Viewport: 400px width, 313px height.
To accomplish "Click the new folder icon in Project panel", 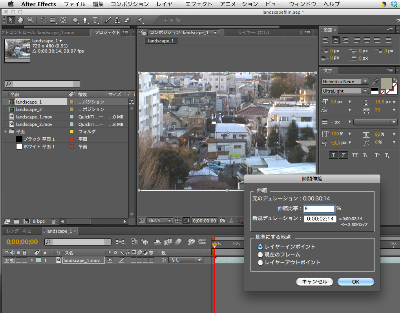I will 16,221.
